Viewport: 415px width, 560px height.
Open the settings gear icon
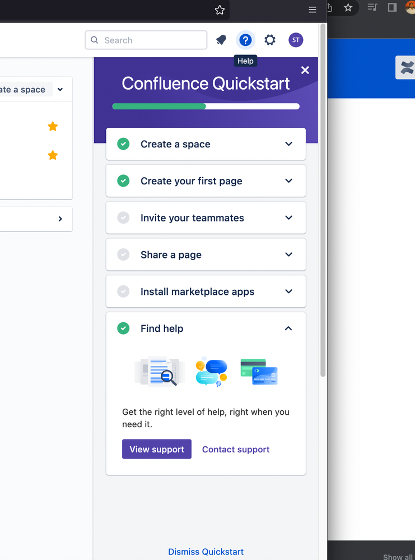pyautogui.click(x=270, y=40)
